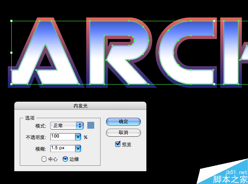Click the 不透明度 opacity value field
248x184 pixels.
(63, 137)
